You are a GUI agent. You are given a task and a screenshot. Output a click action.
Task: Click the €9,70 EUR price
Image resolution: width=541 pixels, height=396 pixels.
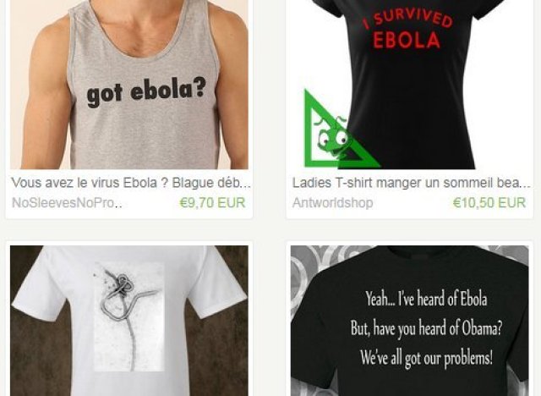tap(212, 203)
